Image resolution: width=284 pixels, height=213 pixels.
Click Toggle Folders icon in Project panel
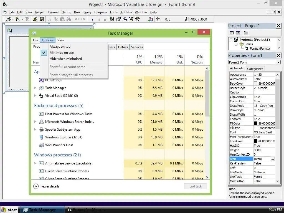click(x=246, y=33)
